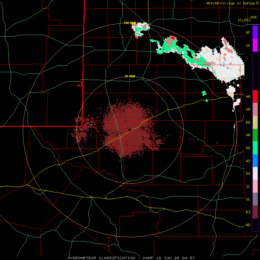Click the DS dry snow white swatch
Screen dimensions: 260x260
[255, 173]
